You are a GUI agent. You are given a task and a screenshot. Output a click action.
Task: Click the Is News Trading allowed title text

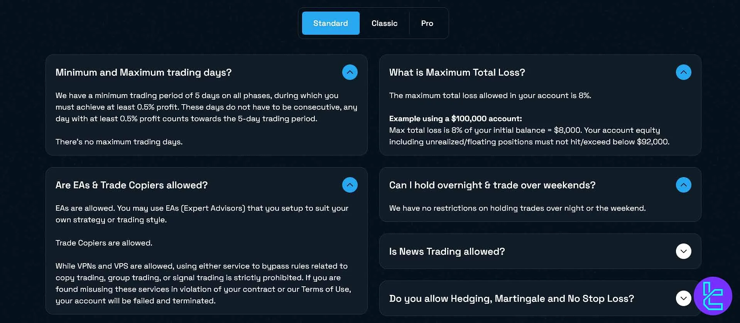(x=447, y=251)
